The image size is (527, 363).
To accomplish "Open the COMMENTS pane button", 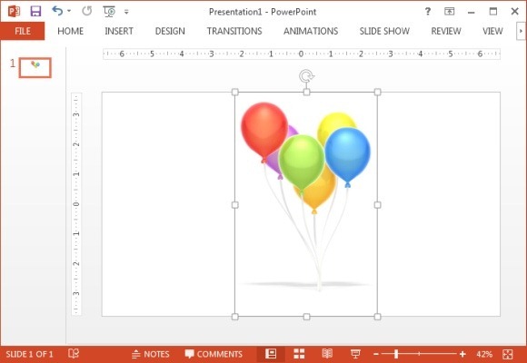I will click(214, 354).
